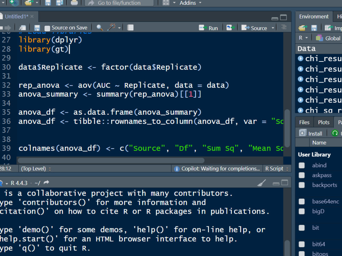Viewport: 342px width, 256px height.
Task: Source the script with Source button
Action: tap(254, 28)
